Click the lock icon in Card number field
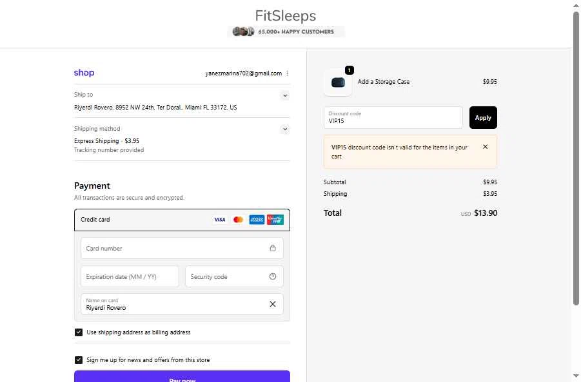Screen dimensions: 581x382 click(273, 248)
